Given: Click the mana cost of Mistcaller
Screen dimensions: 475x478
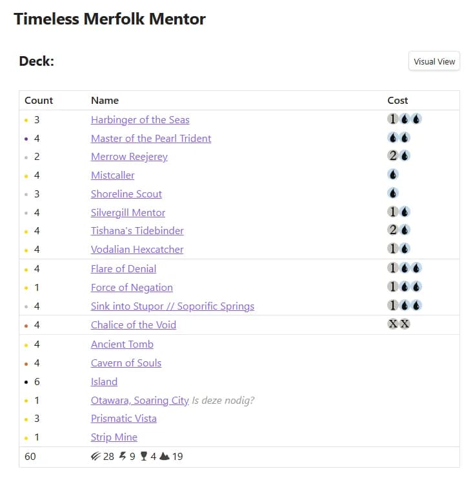Looking at the screenshot, I should coord(393,175).
